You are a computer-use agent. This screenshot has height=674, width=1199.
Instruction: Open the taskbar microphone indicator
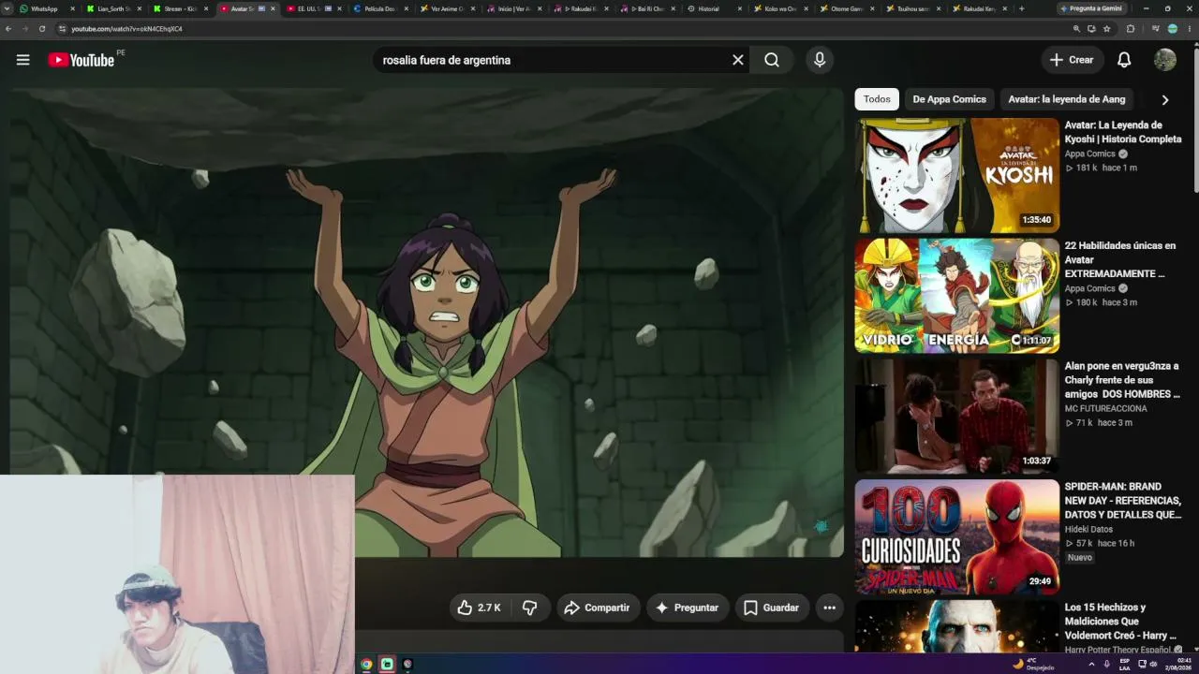1106,665
